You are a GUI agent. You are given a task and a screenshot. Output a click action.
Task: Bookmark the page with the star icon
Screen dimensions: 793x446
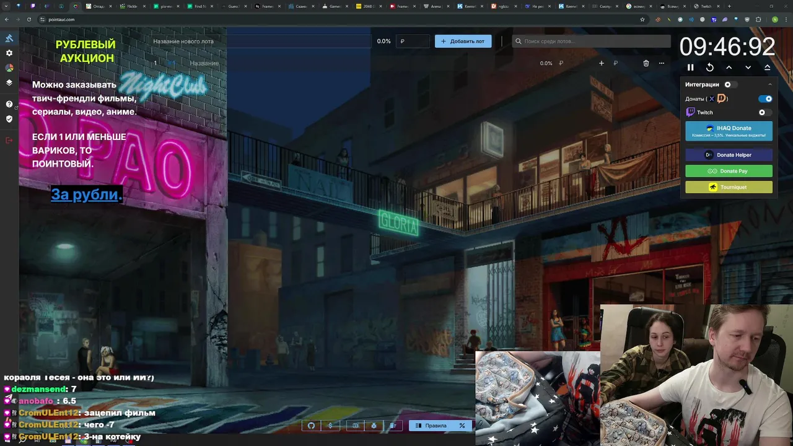click(642, 19)
